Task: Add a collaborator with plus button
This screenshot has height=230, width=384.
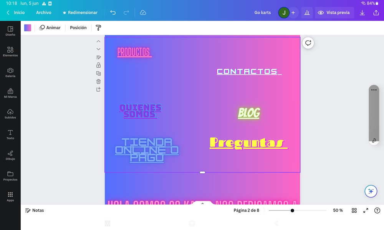Action: click(293, 13)
